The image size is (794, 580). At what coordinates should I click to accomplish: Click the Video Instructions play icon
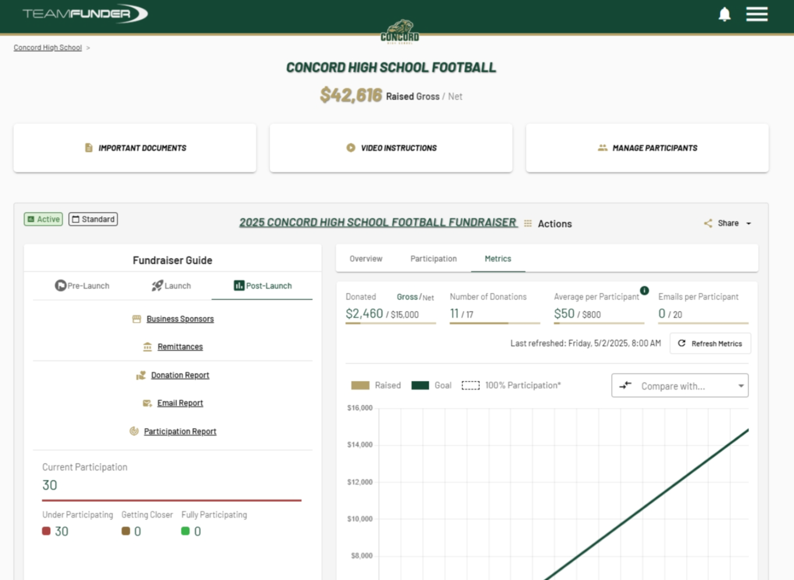click(x=351, y=148)
